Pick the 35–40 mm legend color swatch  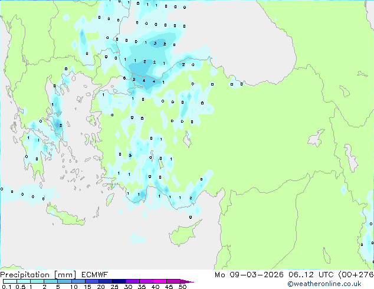146,281
